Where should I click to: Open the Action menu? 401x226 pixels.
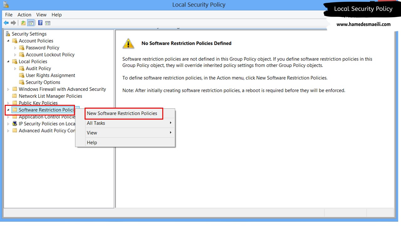(24, 15)
